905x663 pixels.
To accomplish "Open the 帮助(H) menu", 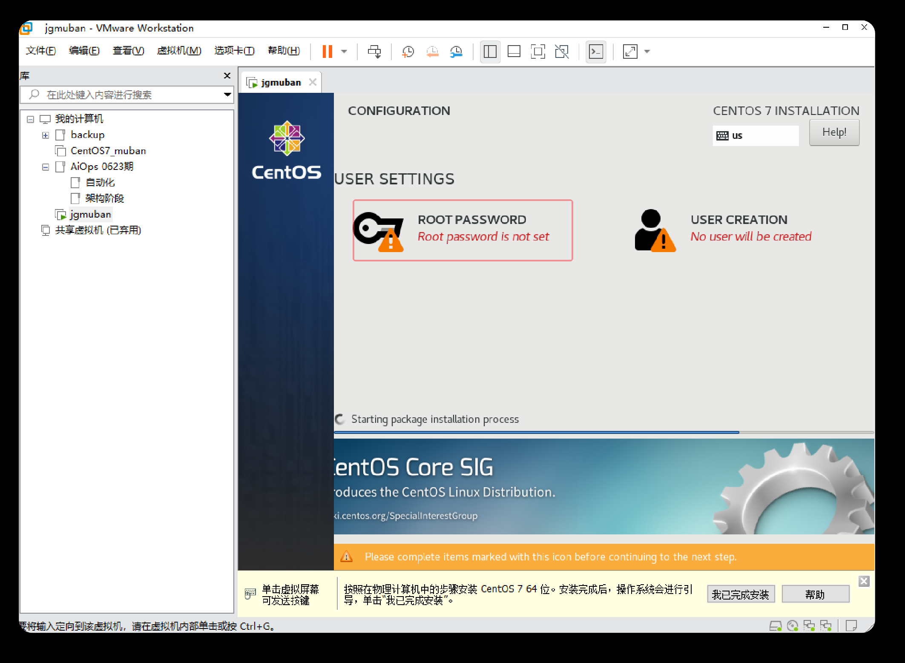I will [x=284, y=51].
